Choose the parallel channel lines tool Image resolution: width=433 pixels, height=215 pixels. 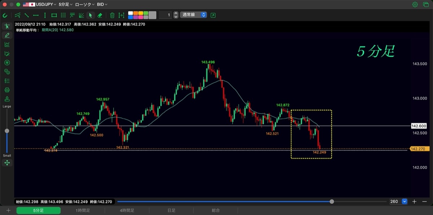17,15
